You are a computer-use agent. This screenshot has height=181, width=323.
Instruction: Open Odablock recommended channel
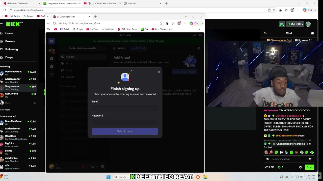18,138
